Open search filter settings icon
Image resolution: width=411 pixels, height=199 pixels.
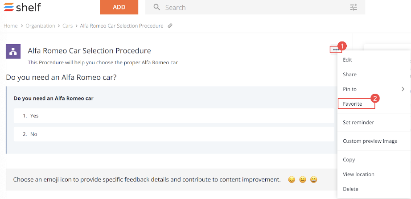pyautogui.click(x=353, y=7)
